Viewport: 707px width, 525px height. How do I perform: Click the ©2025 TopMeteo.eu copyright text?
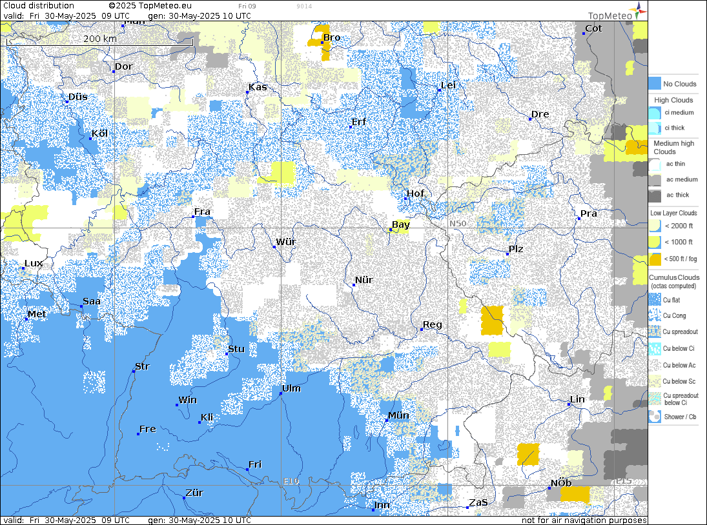pyautogui.click(x=150, y=5)
